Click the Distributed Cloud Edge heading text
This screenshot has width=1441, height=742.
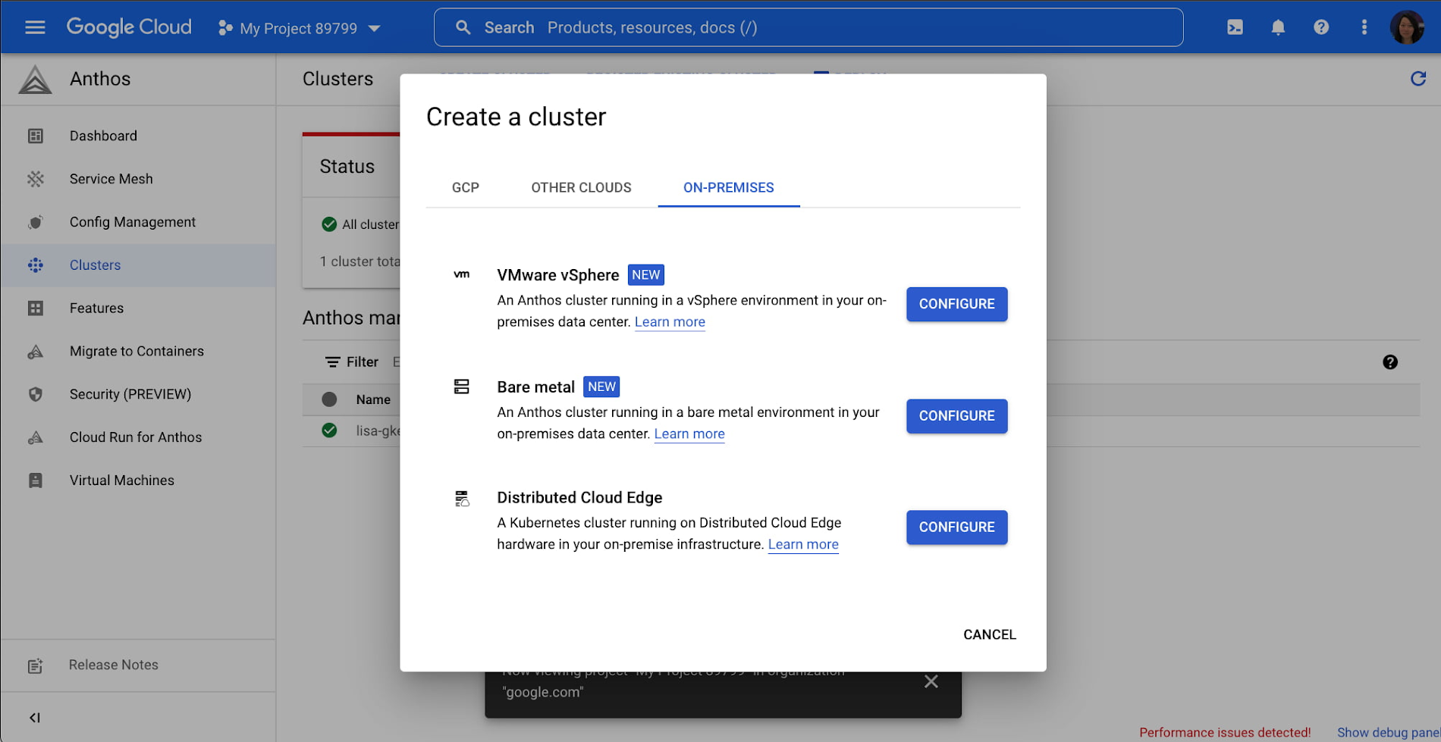pyautogui.click(x=579, y=498)
